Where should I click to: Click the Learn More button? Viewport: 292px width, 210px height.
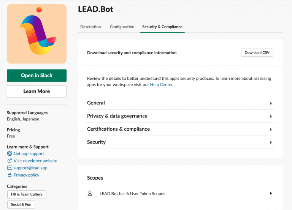click(36, 92)
